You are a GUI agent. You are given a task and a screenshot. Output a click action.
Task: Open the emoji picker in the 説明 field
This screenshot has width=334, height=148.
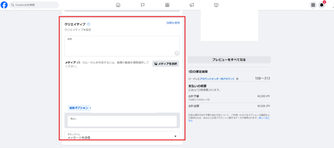pyautogui.click(x=177, y=53)
